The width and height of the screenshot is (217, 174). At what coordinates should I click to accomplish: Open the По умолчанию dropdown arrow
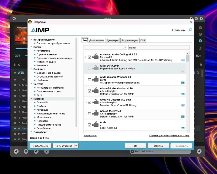(x=76, y=146)
